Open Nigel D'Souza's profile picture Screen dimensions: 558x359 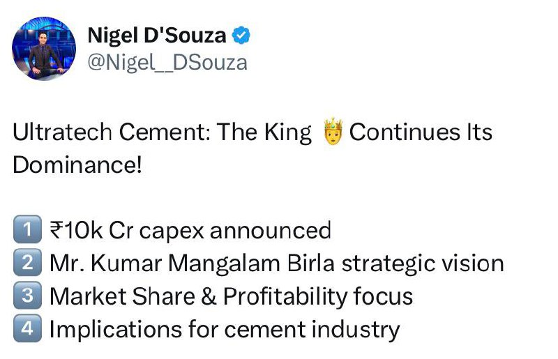pyautogui.click(x=44, y=49)
